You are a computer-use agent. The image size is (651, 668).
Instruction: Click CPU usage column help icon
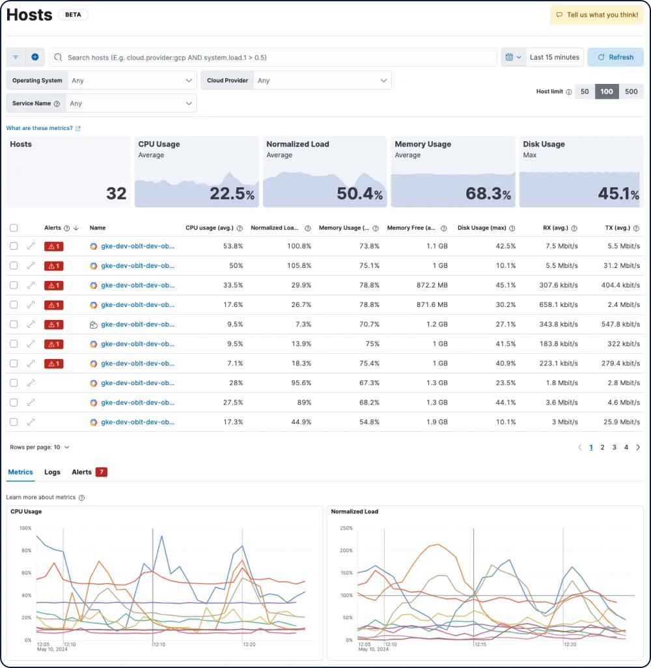[x=240, y=228]
